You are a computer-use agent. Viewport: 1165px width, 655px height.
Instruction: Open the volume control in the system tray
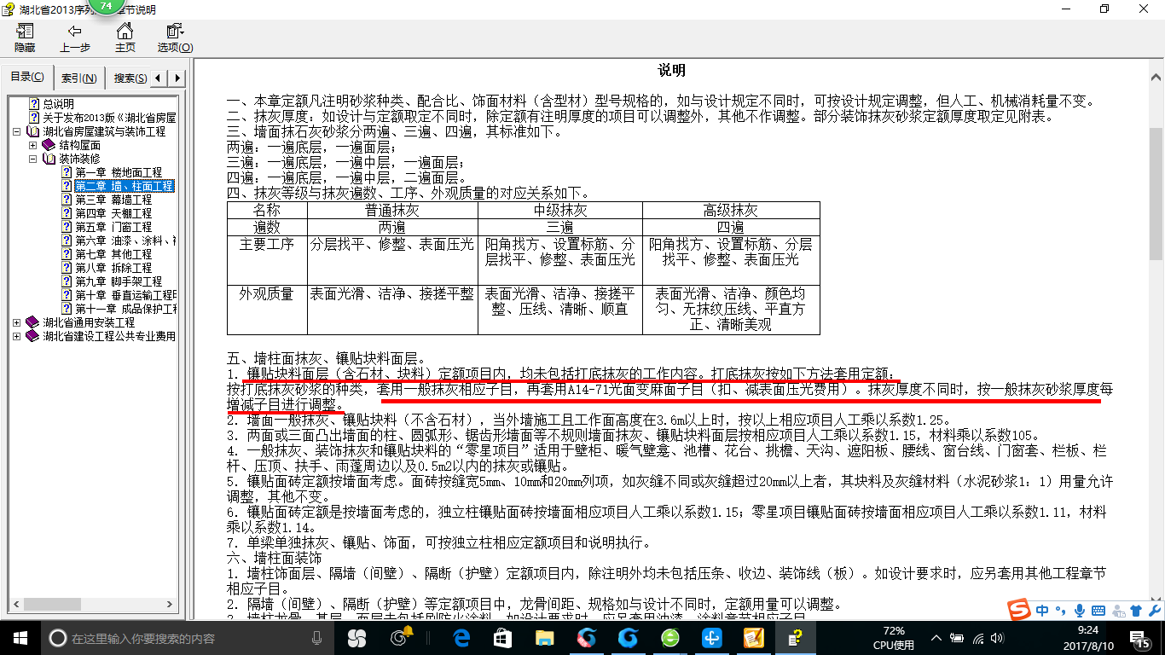(997, 638)
